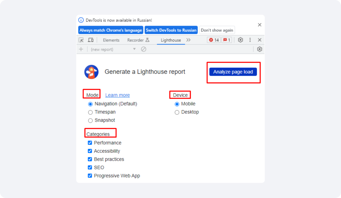
Task: Select Snapshot mode
Action: [x=90, y=121]
